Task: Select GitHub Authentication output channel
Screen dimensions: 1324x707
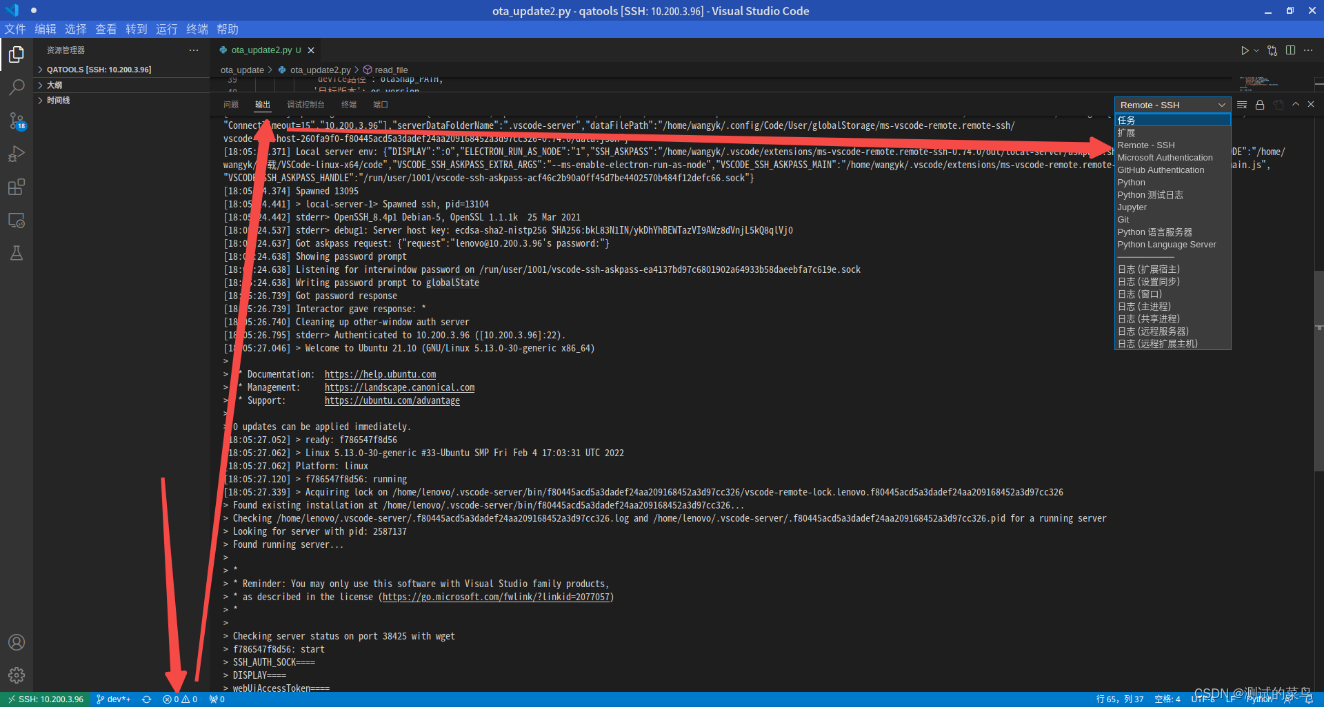Action: 1172,170
